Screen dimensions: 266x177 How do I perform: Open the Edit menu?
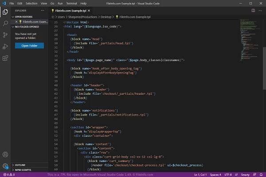coord(20,4)
